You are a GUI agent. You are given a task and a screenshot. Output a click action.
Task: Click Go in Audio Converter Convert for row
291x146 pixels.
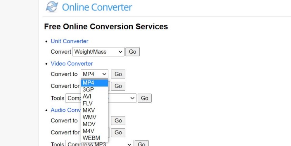118,132
